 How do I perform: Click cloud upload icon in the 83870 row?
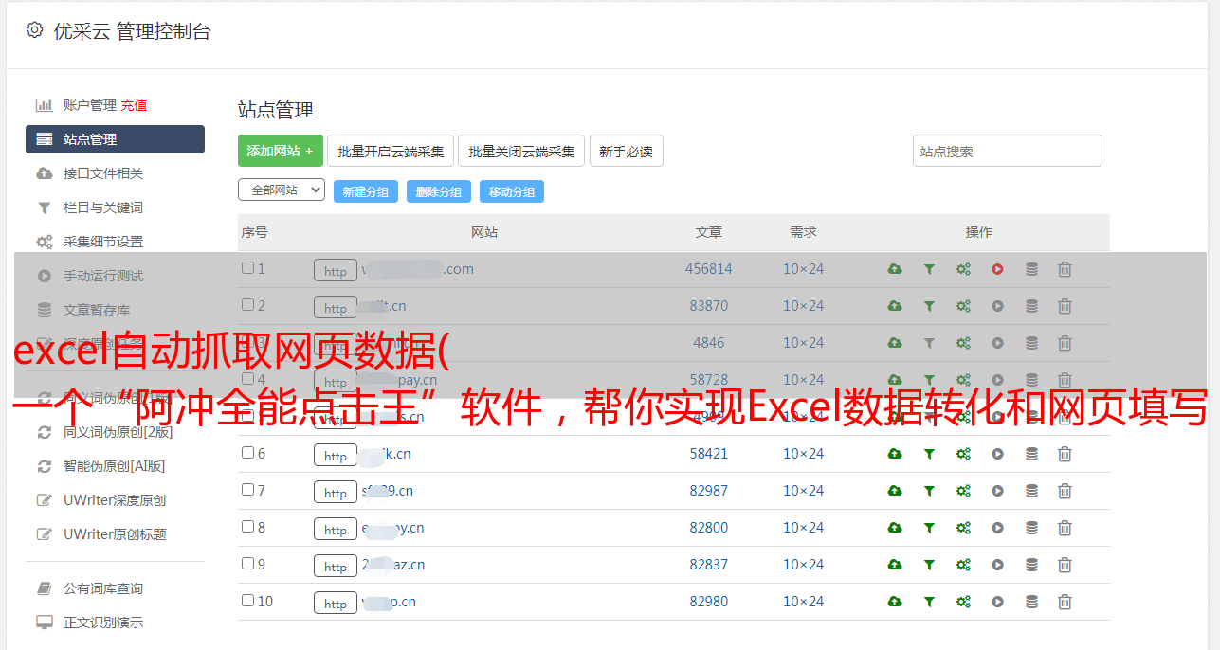(x=895, y=306)
